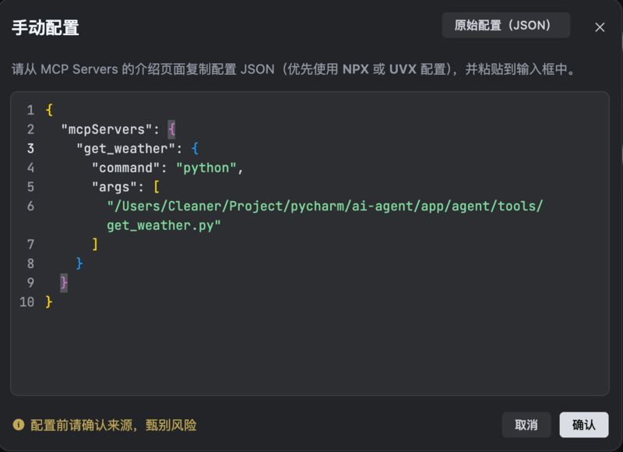623x452 pixels.
Task: Place cursor on the "mcpServers" key
Action: pyautogui.click(x=103, y=129)
